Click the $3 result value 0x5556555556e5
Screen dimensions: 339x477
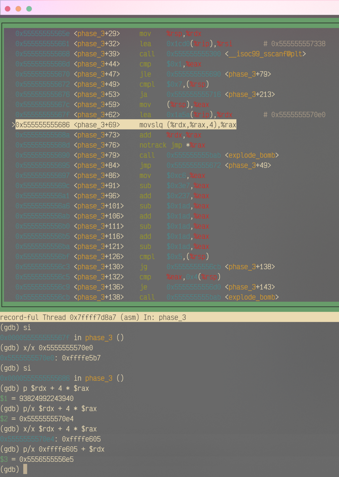point(47,459)
